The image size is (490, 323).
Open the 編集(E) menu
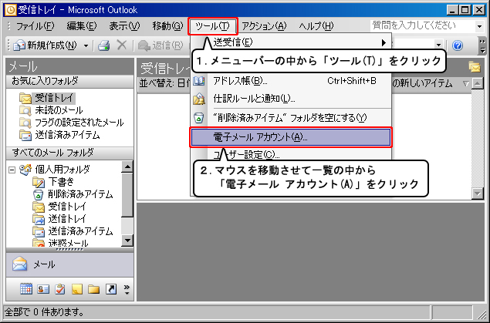coord(82,26)
